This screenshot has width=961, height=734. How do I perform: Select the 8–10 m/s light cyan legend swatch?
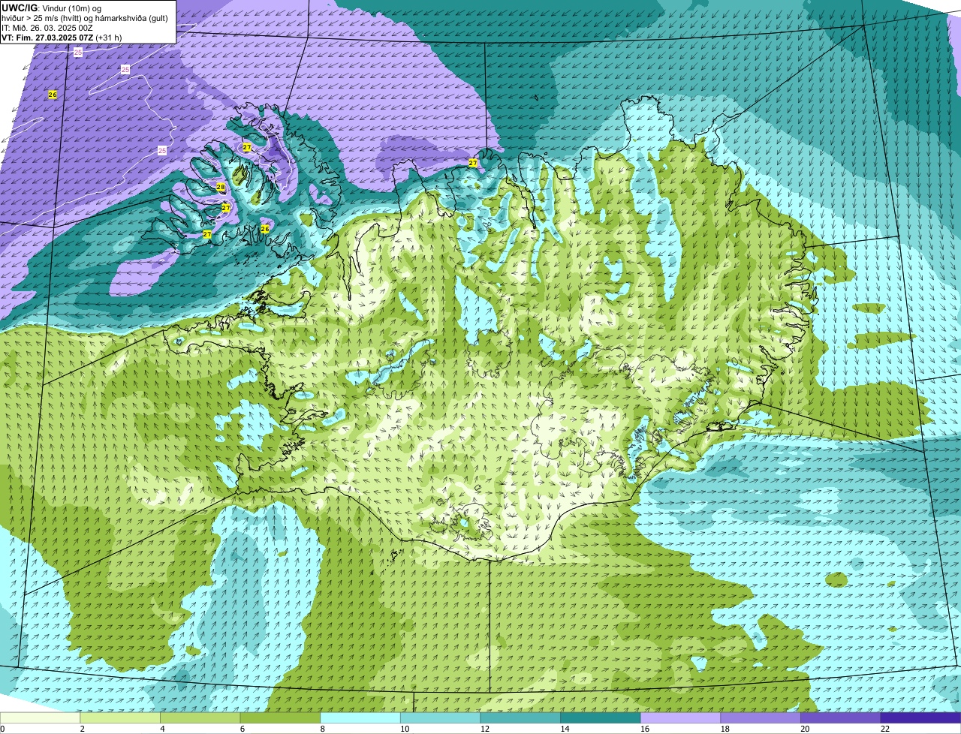pos(360,717)
